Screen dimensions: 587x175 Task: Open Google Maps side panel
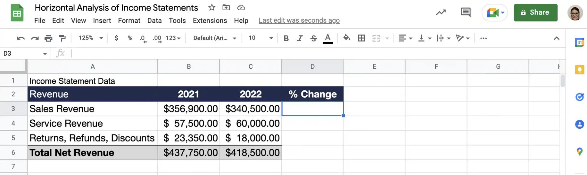click(x=579, y=152)
